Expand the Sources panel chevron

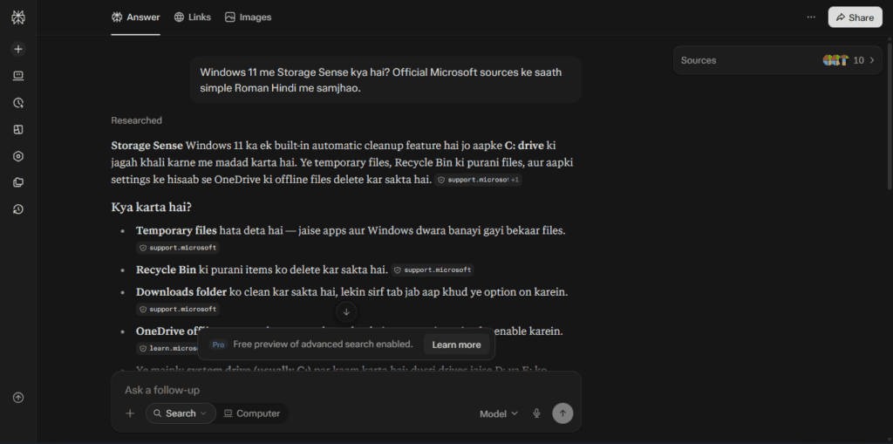point(871,60)
